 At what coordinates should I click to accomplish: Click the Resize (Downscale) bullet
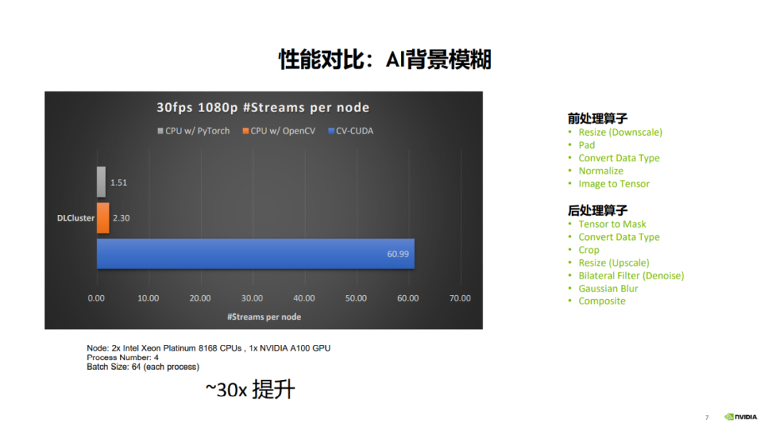pos(620,132)
